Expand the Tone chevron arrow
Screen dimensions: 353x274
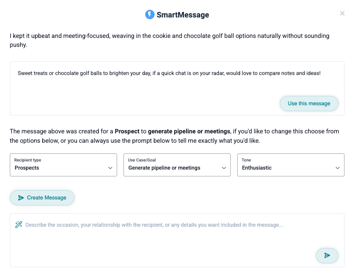click(x=338, y=168)
